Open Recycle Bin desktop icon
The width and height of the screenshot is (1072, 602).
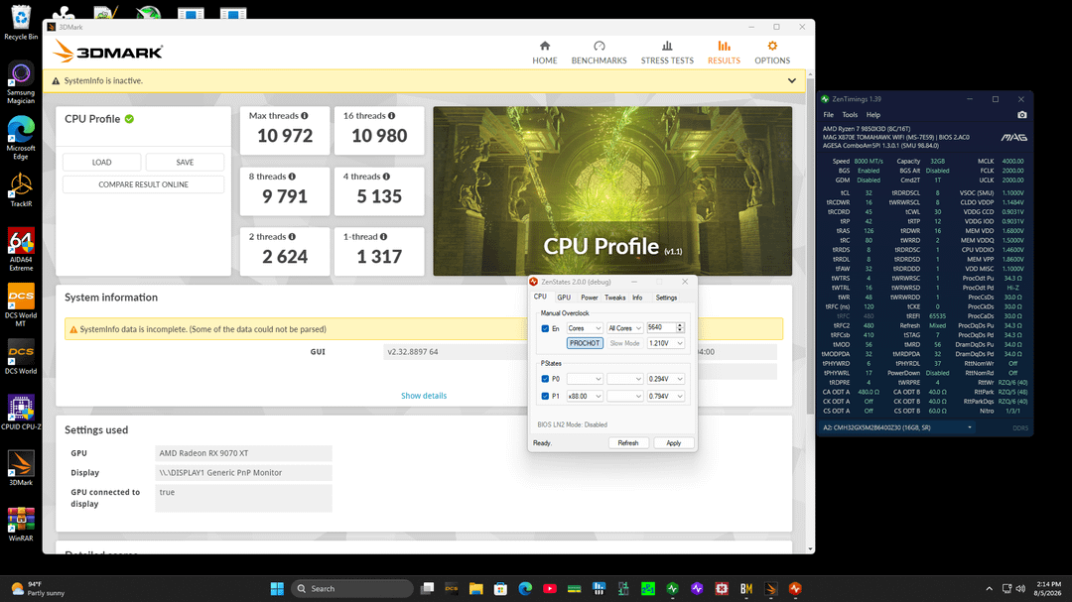[x=21, y=23]
